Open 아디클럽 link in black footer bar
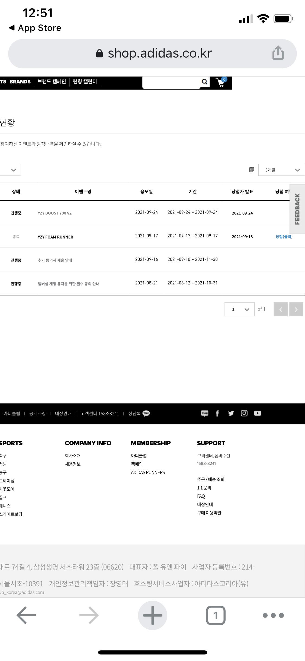This screenshot has height=661, width=305. (x=12, y=414)
